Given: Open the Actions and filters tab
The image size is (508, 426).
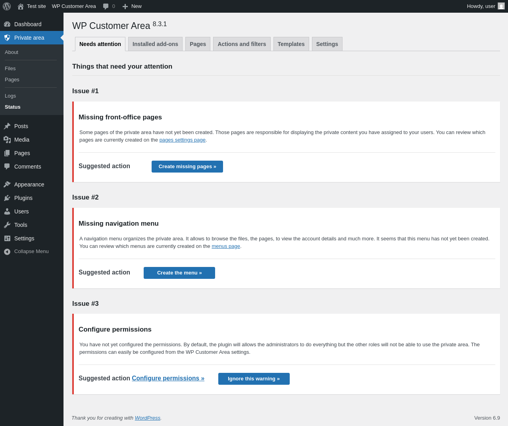Looking at the screenshot, I should [x=242, y=44].
